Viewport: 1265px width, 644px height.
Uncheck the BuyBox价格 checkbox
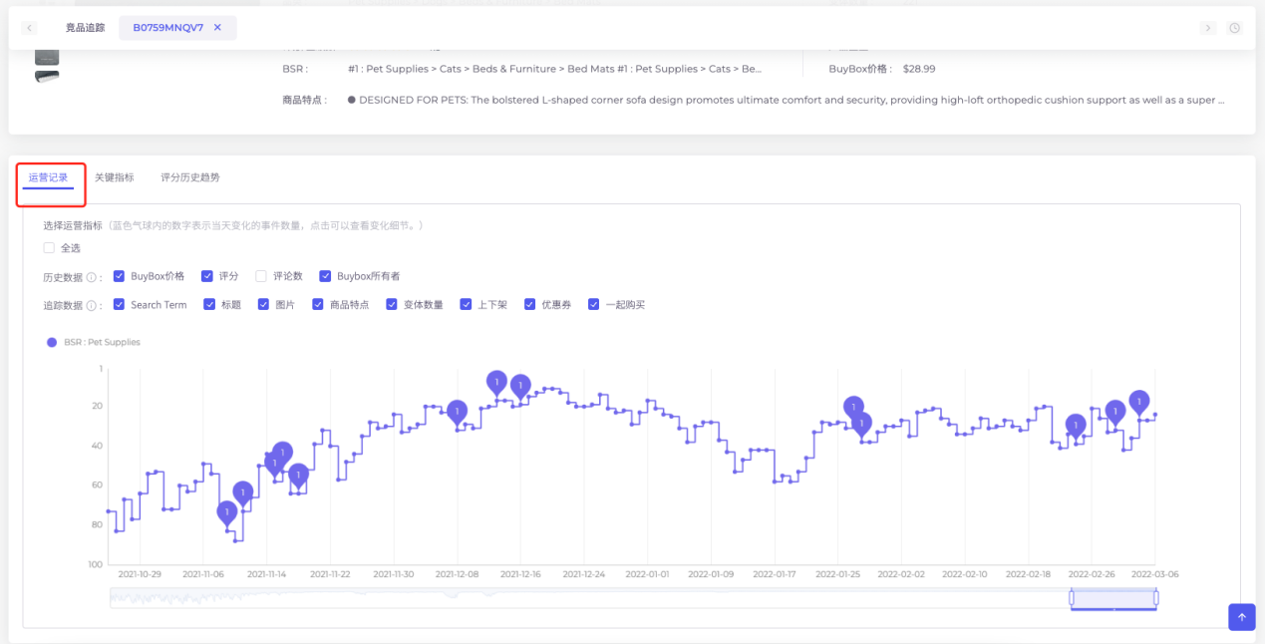point(120,276)
